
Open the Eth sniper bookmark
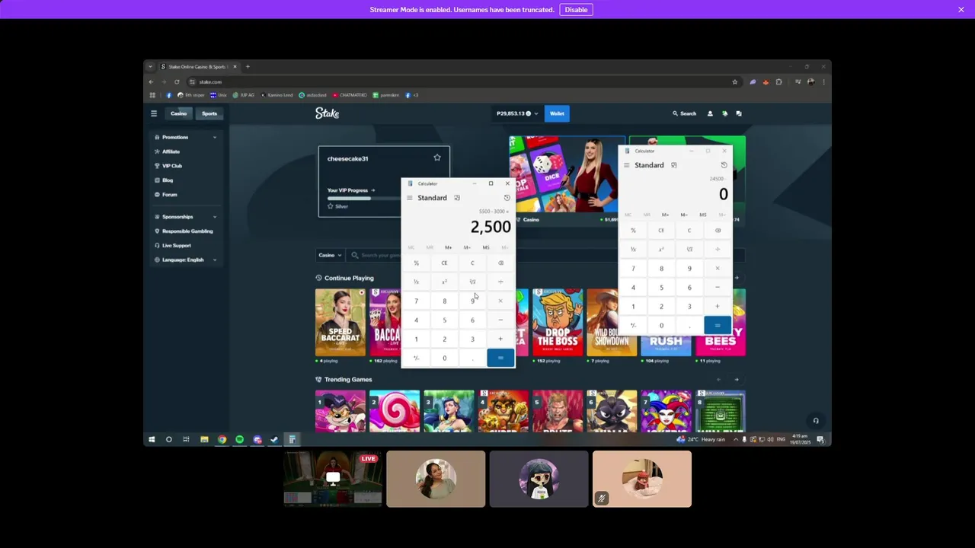coord(190,95)
